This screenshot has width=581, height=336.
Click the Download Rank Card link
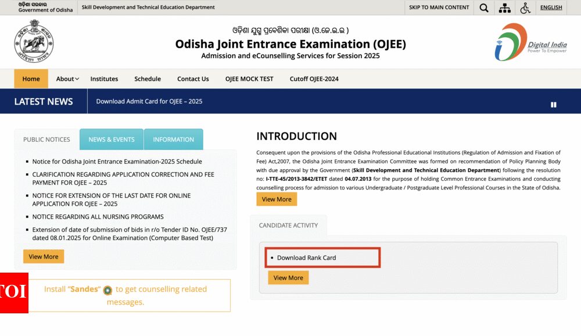306,258
